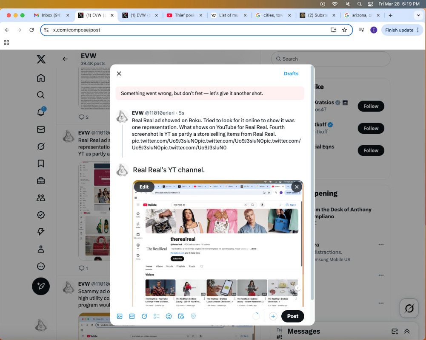426x340 pixels.
Task: Open floating Grok button at bottom right
Action: point(409,308)
